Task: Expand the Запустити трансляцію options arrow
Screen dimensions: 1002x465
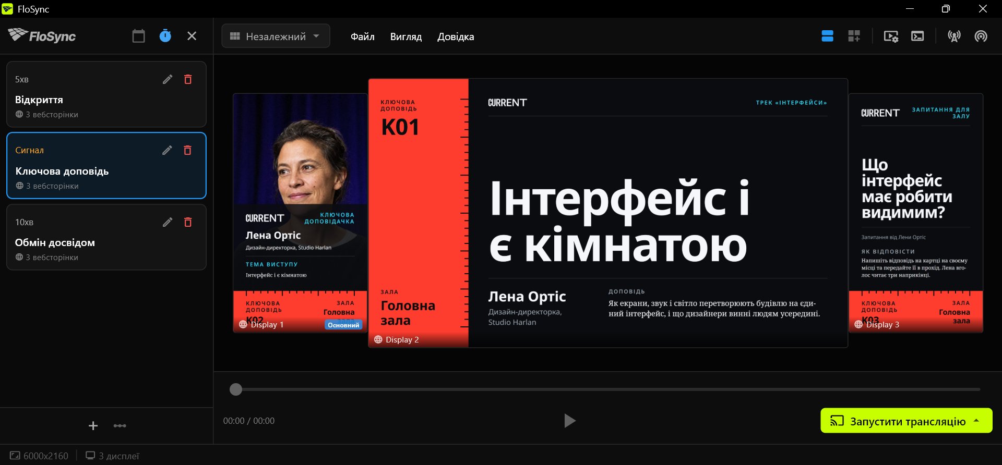Action: coord(976,421)
